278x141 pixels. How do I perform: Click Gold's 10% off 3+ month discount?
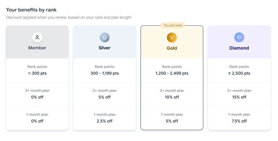point(172,97)
